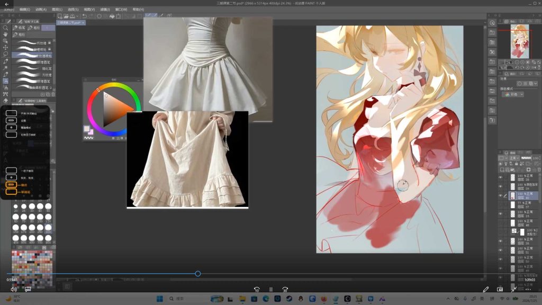The image size is (542, 305).
Task: Open the View (V) menu
Action: tap(89, 10)
